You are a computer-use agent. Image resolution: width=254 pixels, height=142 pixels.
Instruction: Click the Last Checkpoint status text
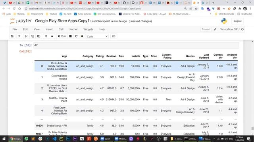click(108, 21)
